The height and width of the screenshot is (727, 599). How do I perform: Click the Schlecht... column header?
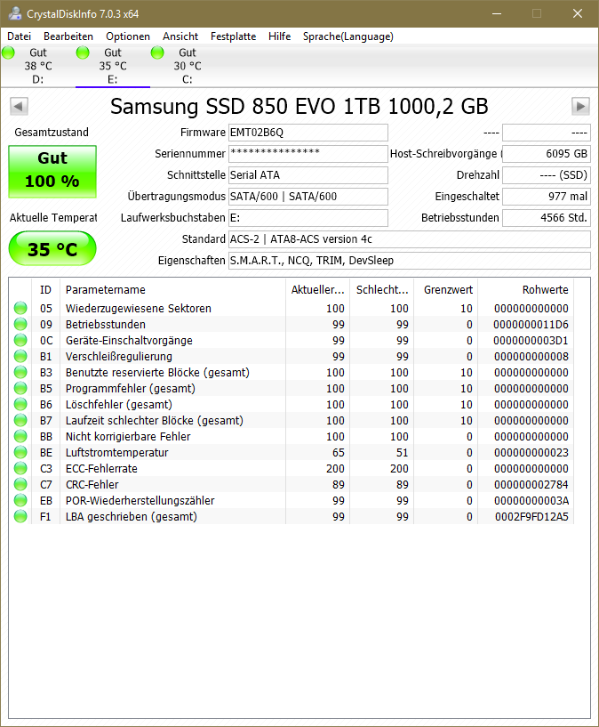[x=382, y=290]
